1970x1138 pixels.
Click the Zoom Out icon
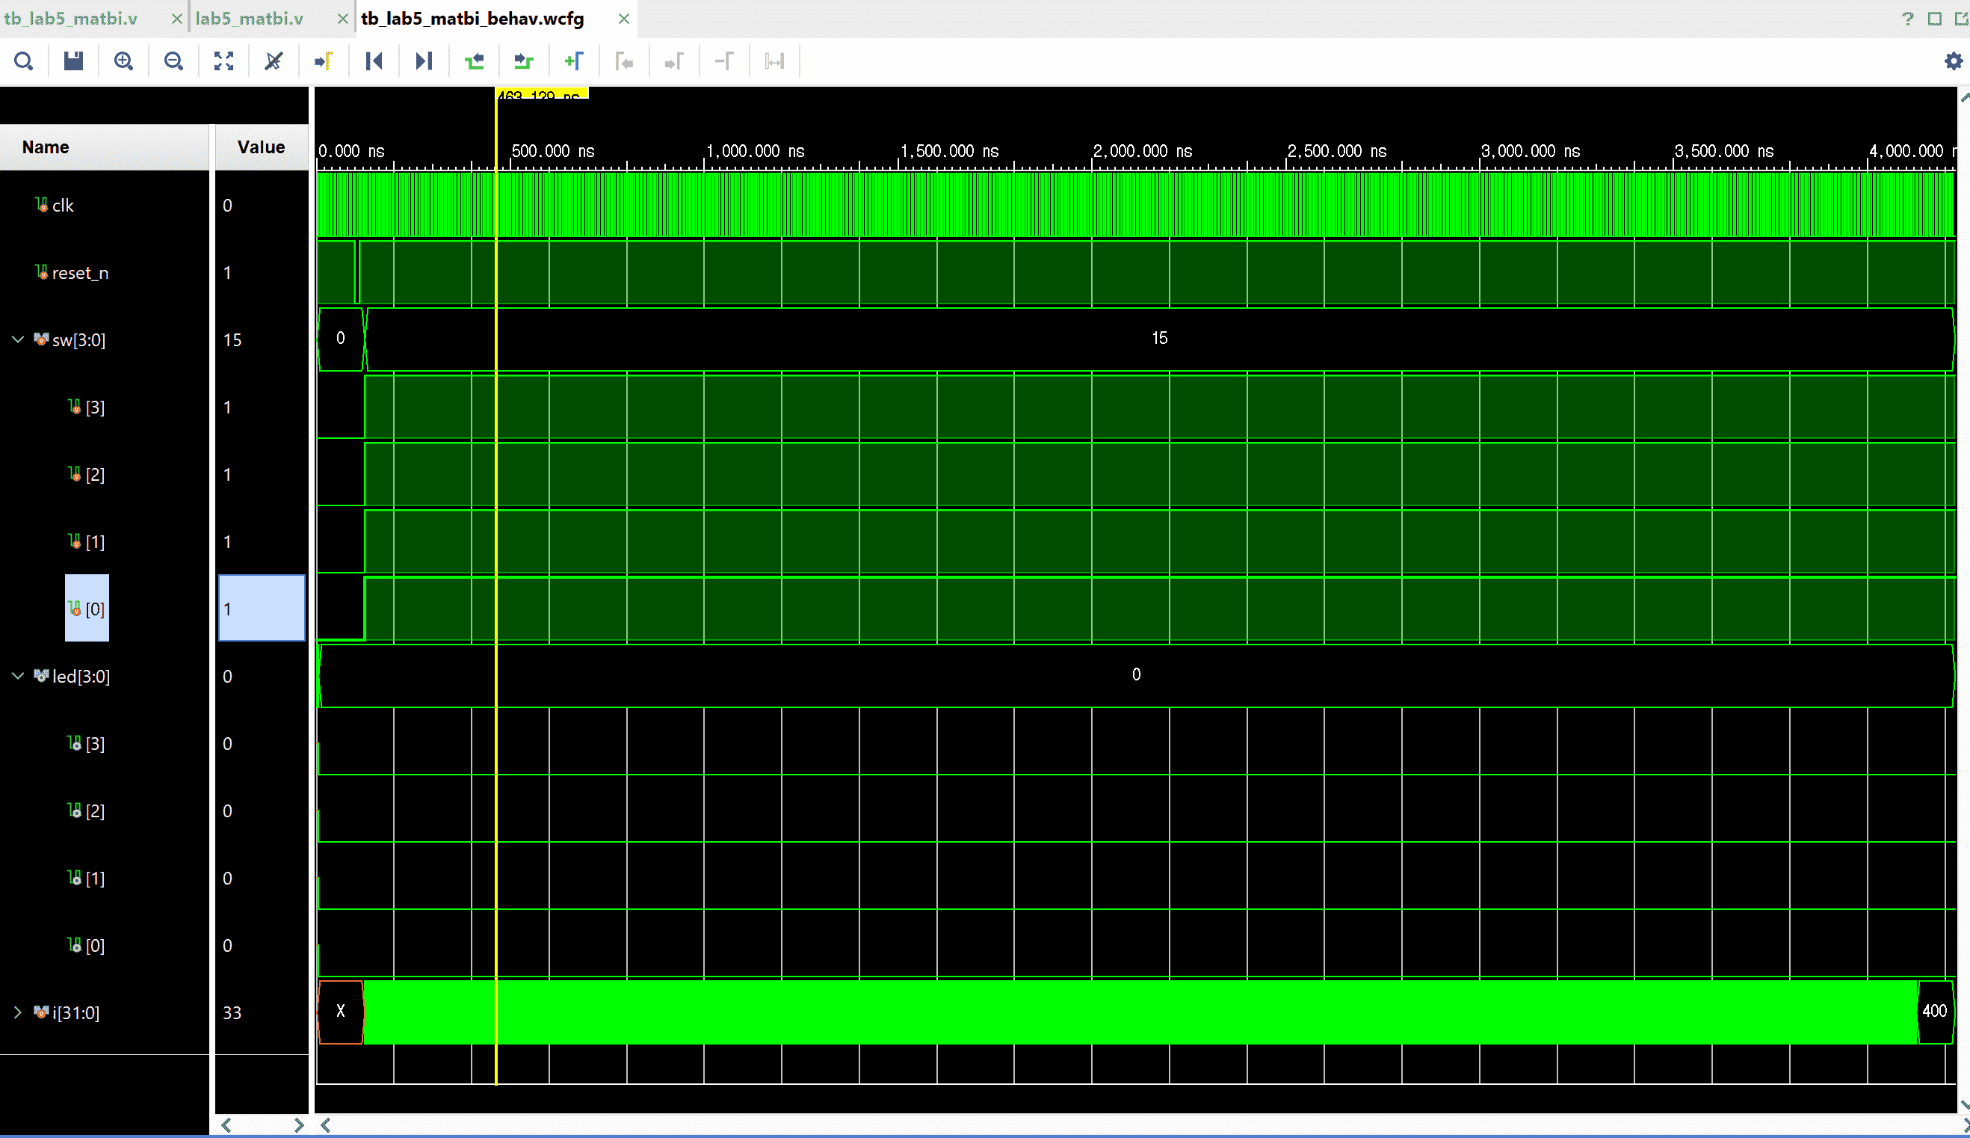click(x=173, y=61)
